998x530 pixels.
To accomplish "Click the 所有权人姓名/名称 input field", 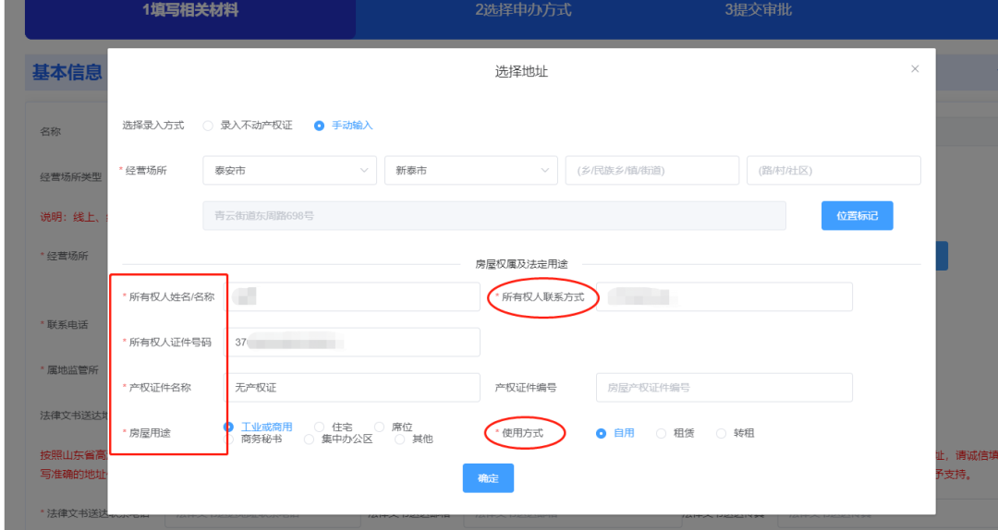I will tap(354, 296).
